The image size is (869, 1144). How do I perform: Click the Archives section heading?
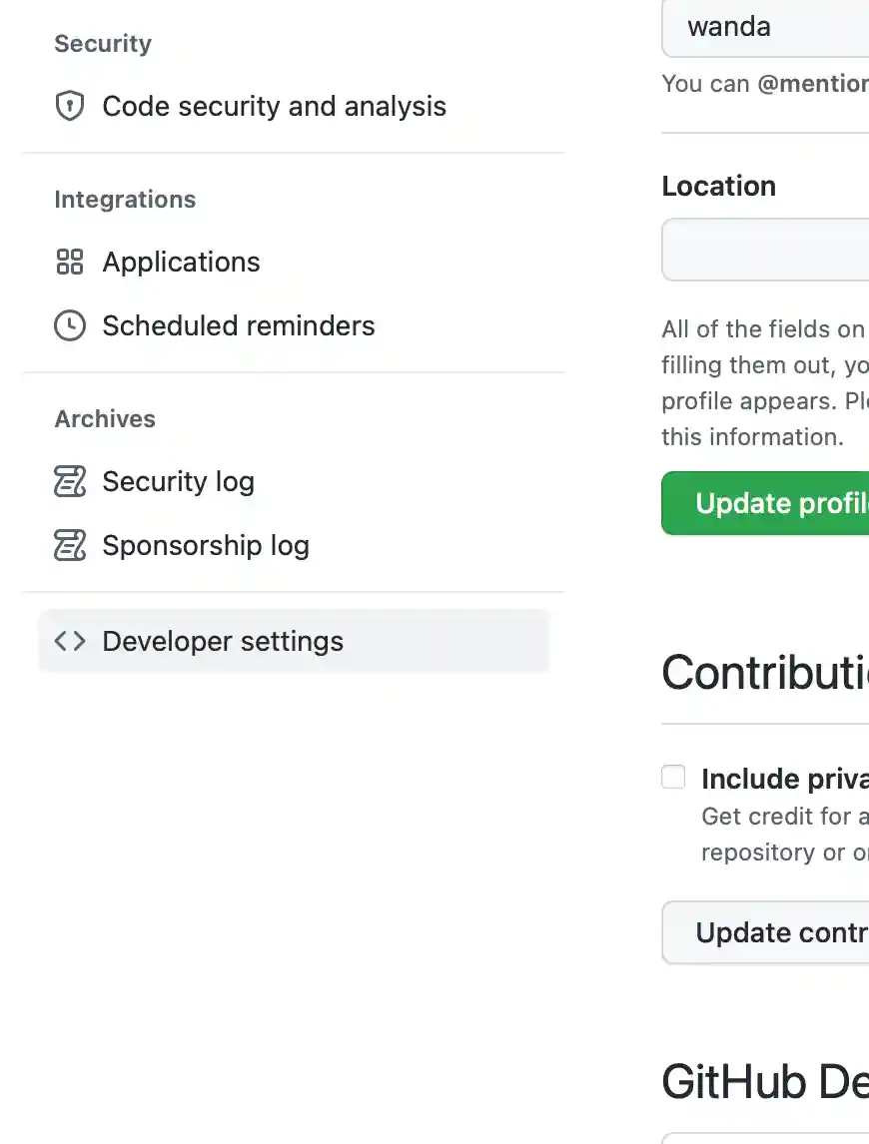click(x=105, y=418)
